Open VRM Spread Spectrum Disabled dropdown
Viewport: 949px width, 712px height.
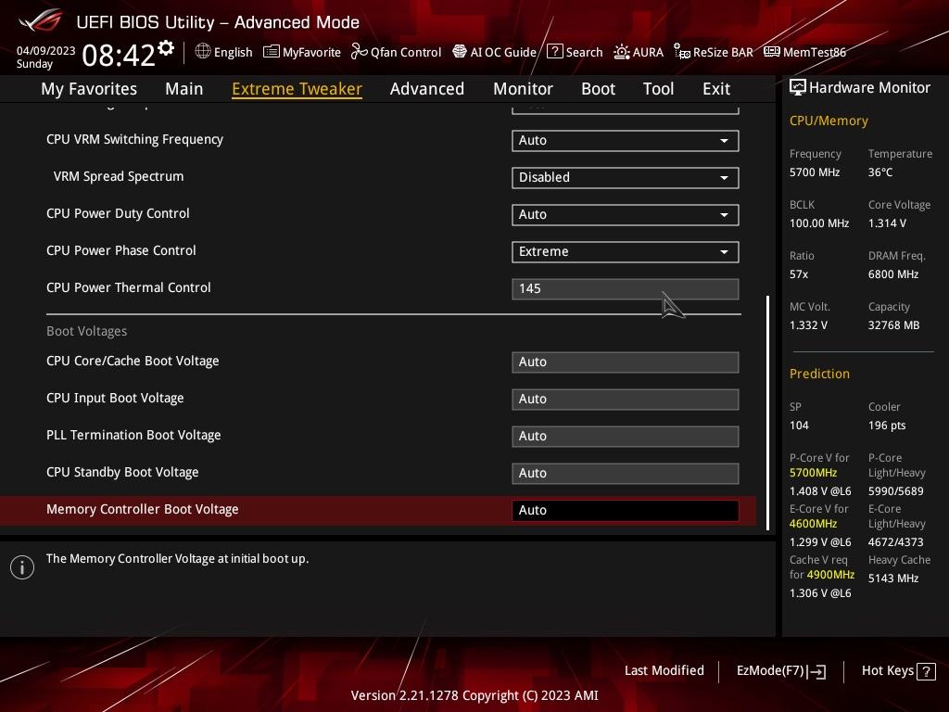tap(625, 177)
